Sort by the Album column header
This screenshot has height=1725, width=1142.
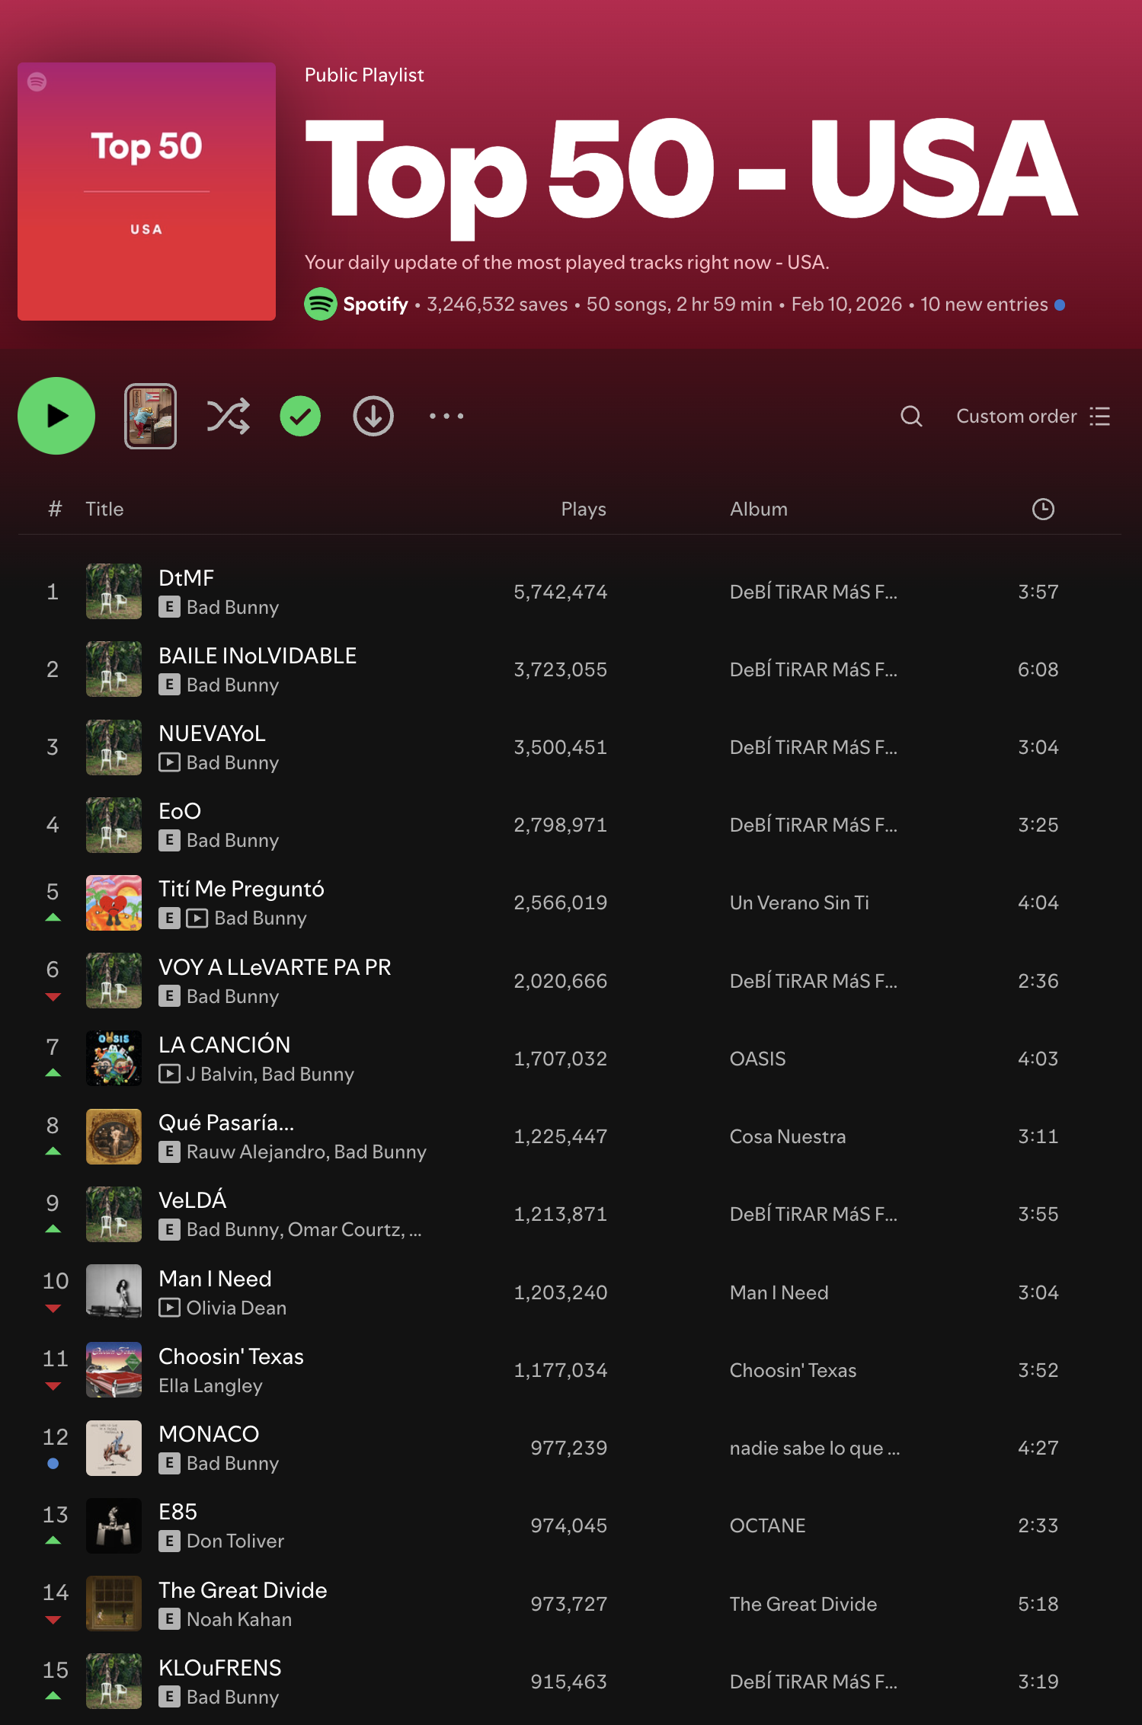(x=759, y=509)
